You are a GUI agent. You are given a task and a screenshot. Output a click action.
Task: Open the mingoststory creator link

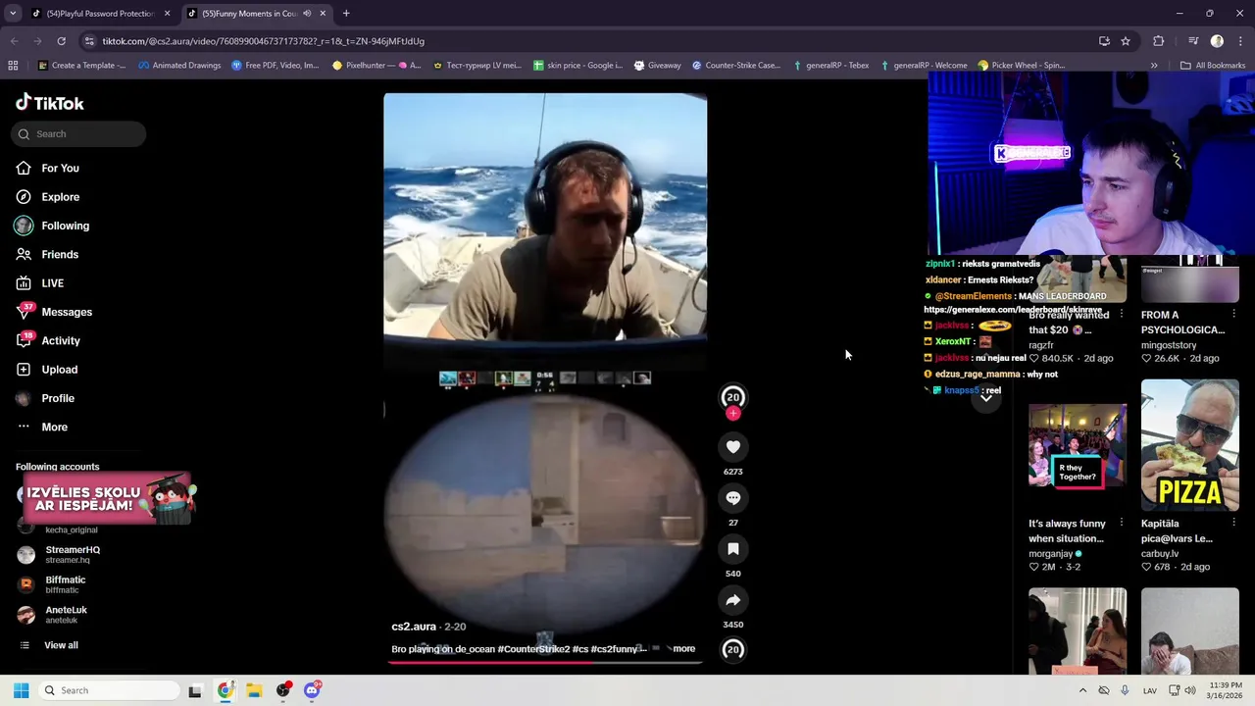[x=1169, y=345]
